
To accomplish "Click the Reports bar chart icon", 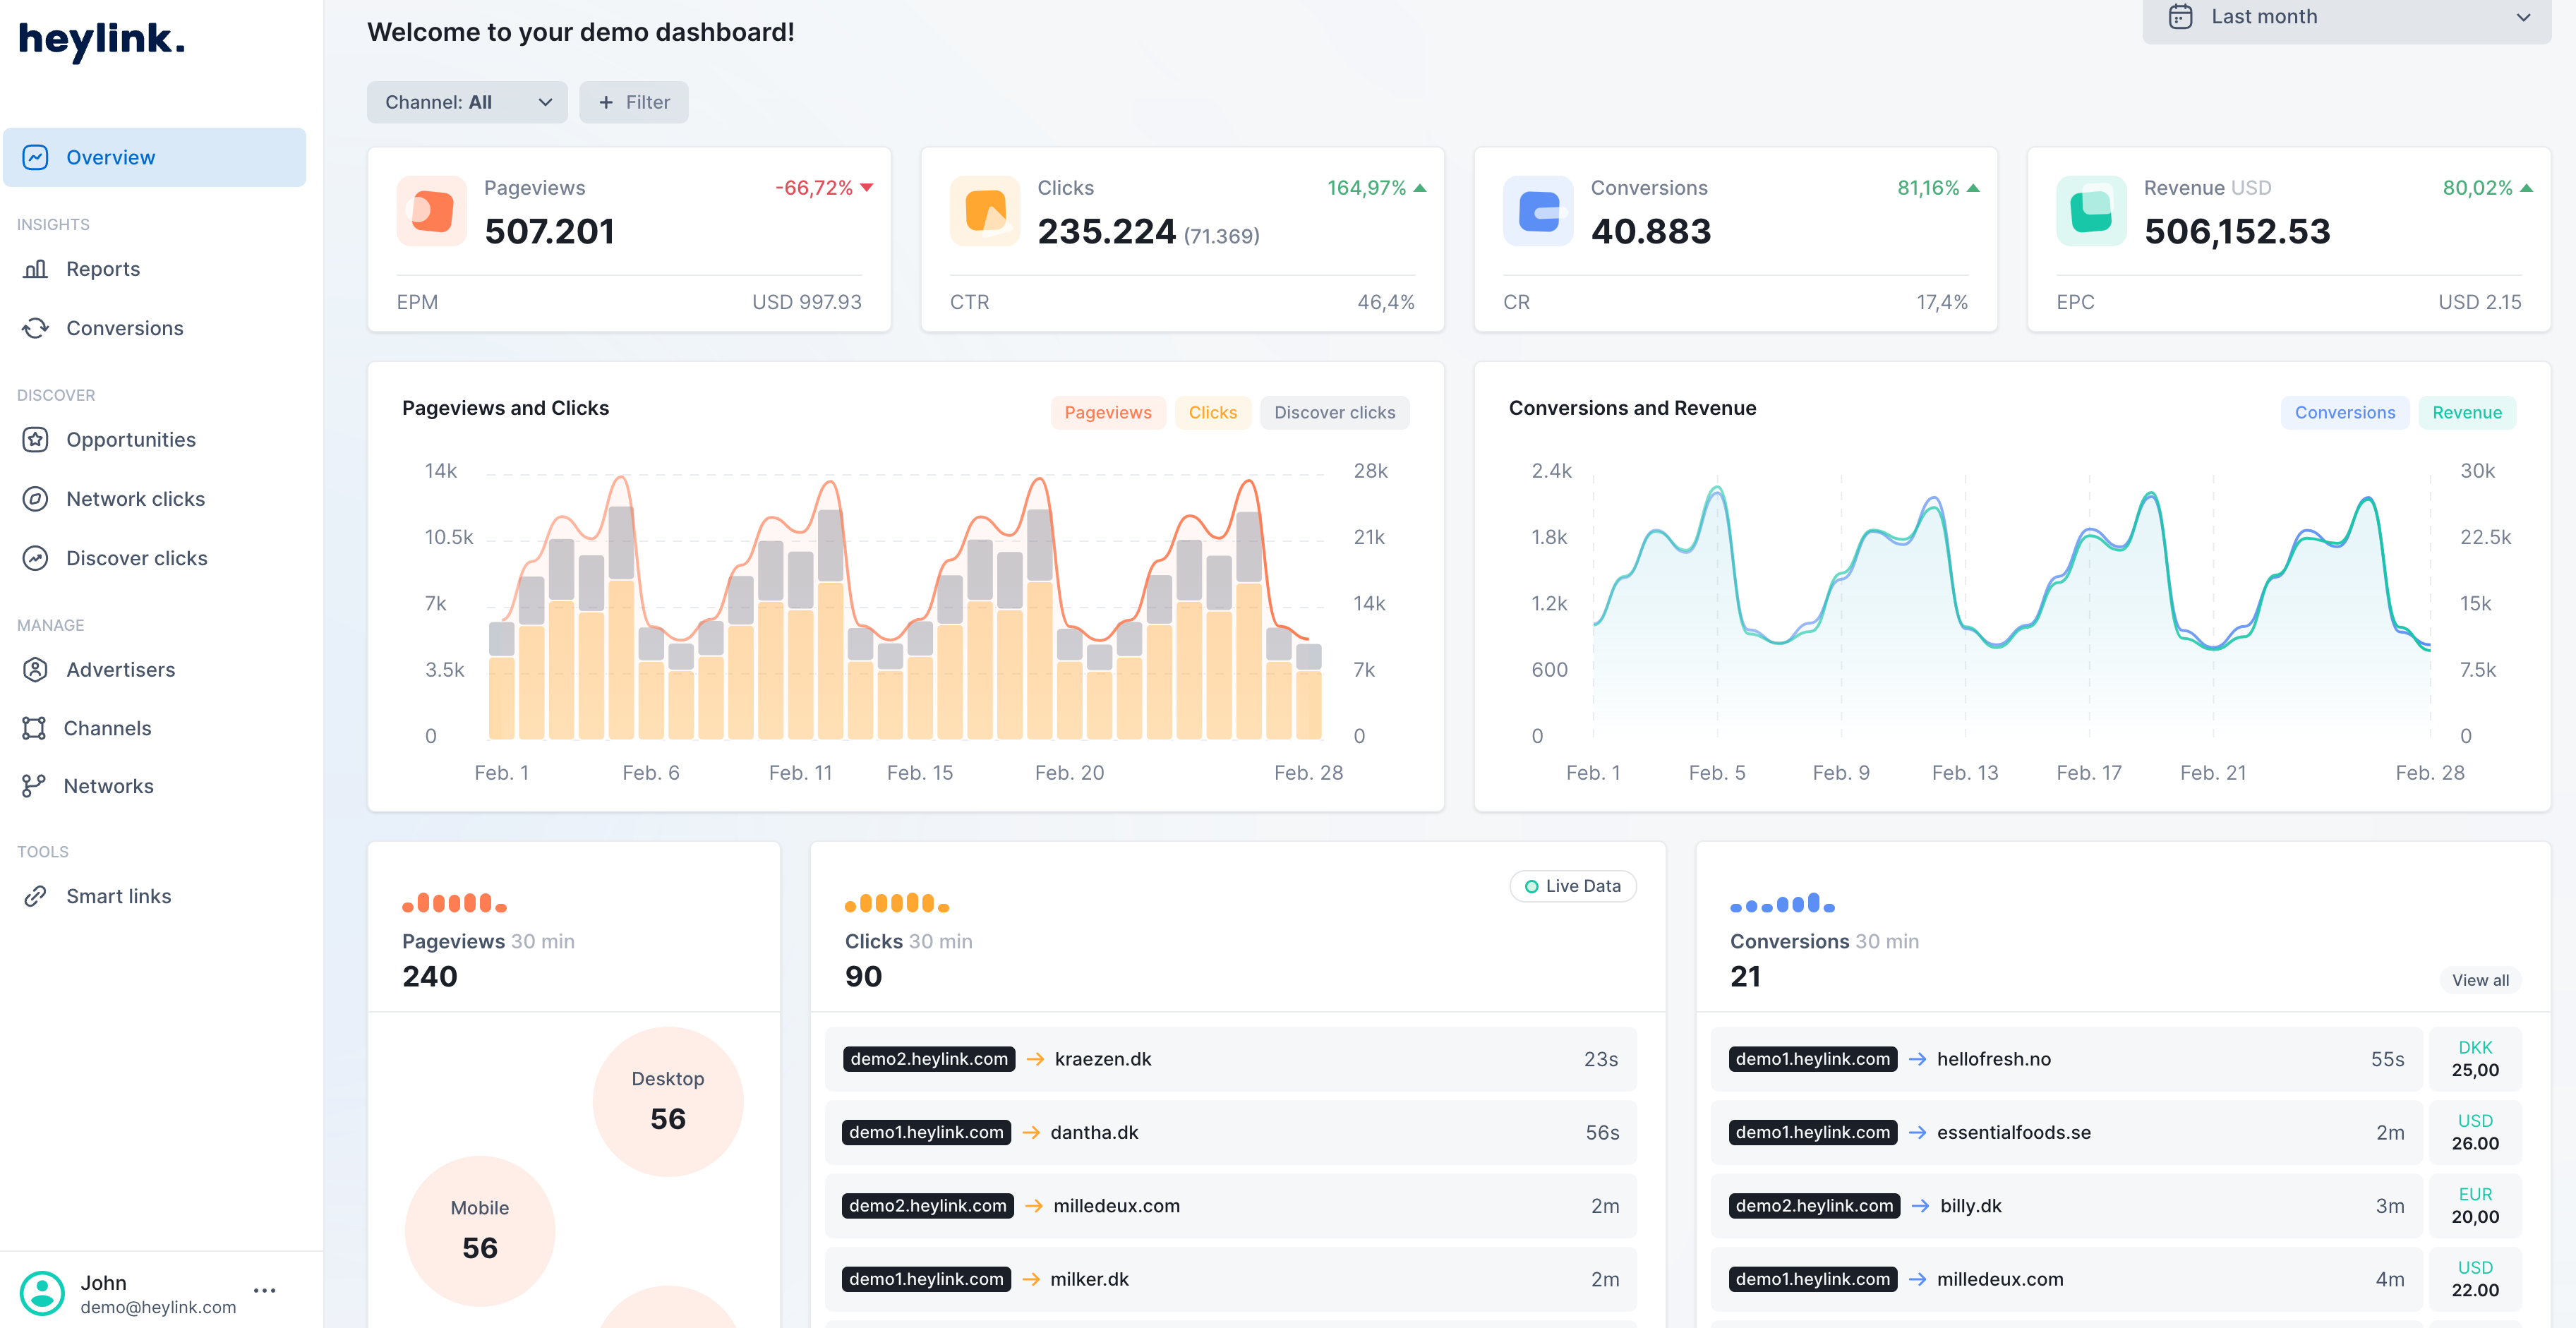I will pyautogui.click(x=35, y=269).
